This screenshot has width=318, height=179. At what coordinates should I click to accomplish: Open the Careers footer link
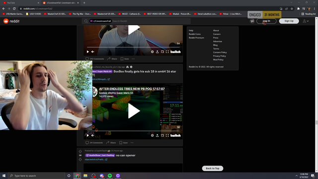point(217,34)
